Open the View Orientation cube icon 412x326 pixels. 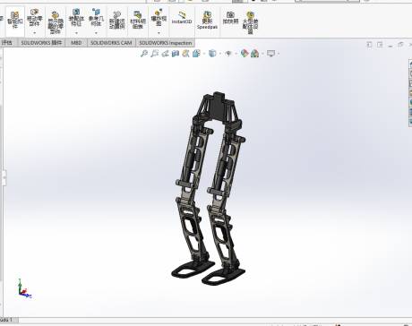pyautogui.click(x=196, y=54)
